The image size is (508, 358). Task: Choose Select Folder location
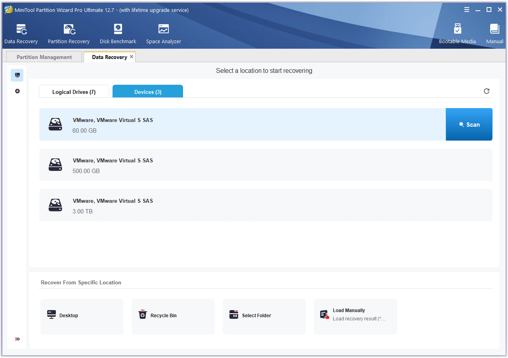tap(264, 317)
